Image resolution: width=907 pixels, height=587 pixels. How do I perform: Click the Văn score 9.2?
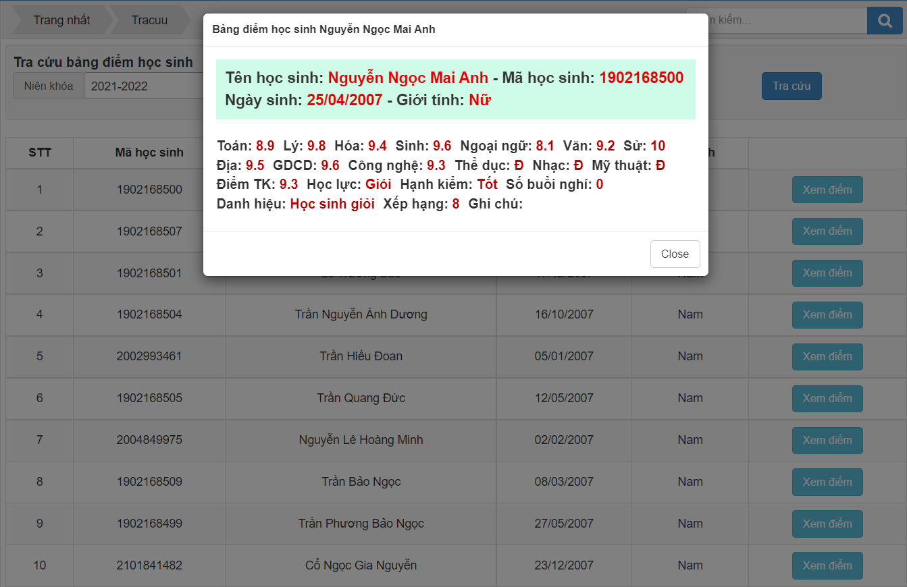tap(606, 146)
